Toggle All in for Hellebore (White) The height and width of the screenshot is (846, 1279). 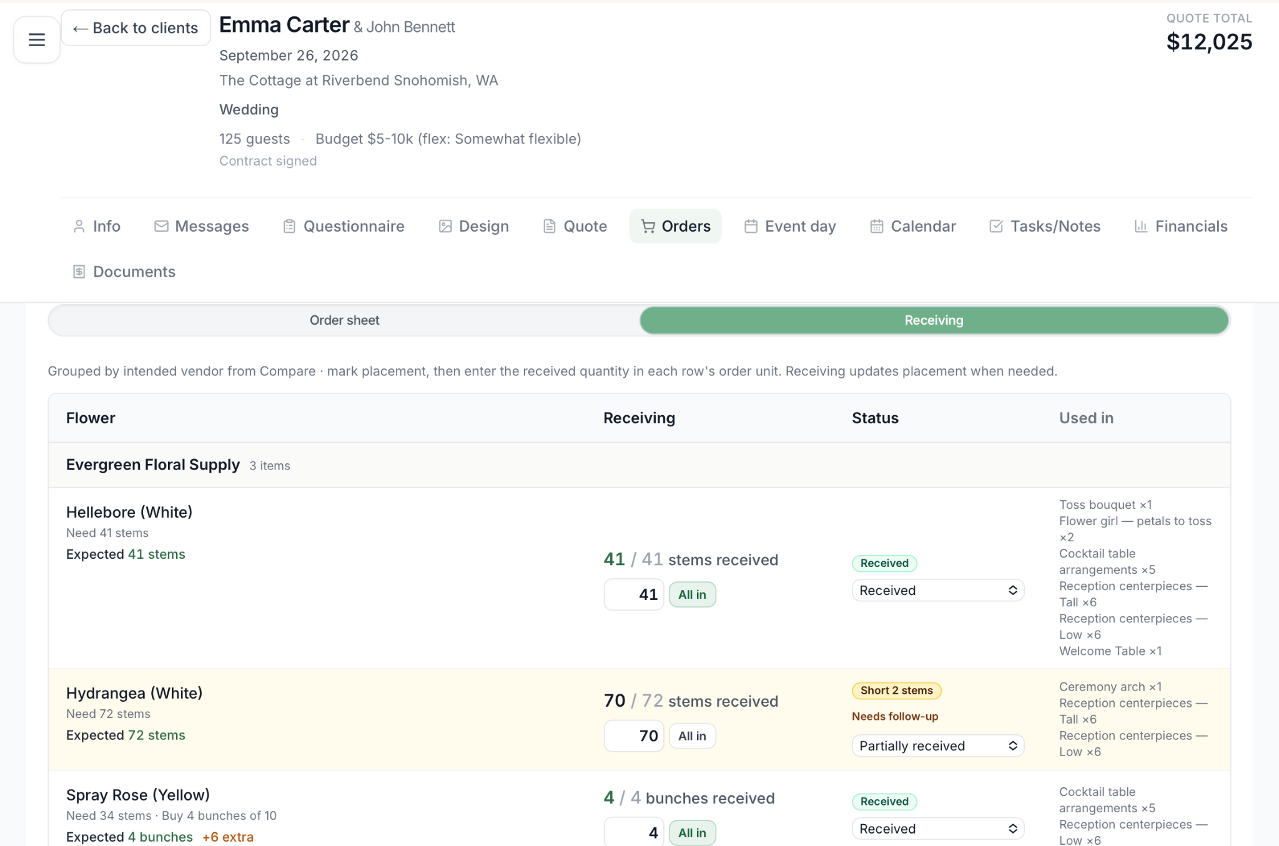pos(692,594)
